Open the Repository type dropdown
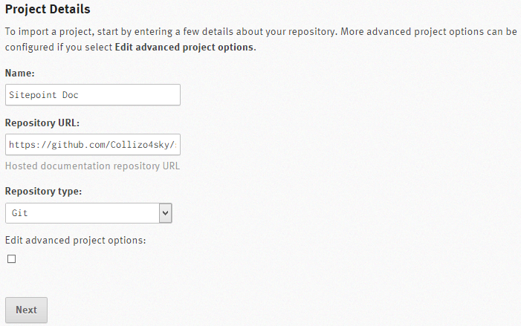This screenshot has height=326, width=521. click(88, 213)
